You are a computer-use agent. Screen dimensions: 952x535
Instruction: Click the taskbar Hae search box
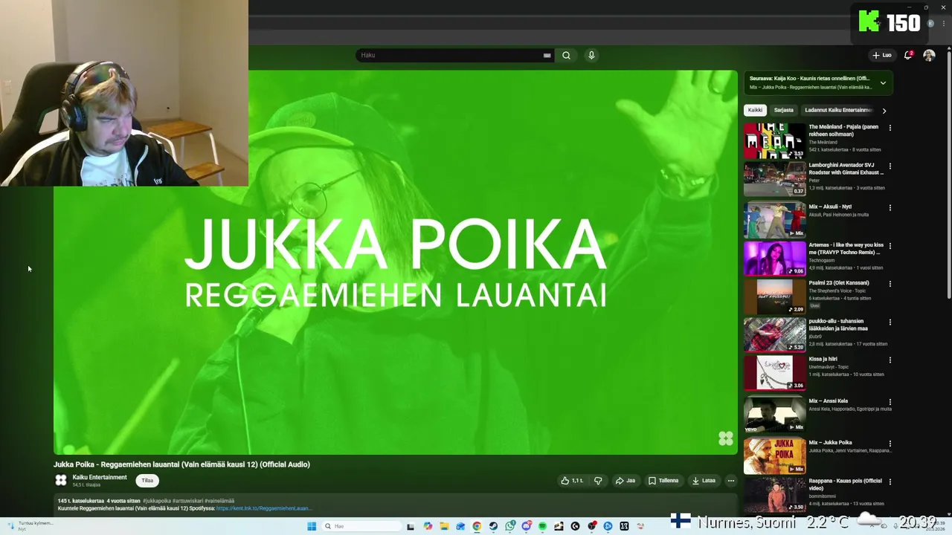pos(361,526)
